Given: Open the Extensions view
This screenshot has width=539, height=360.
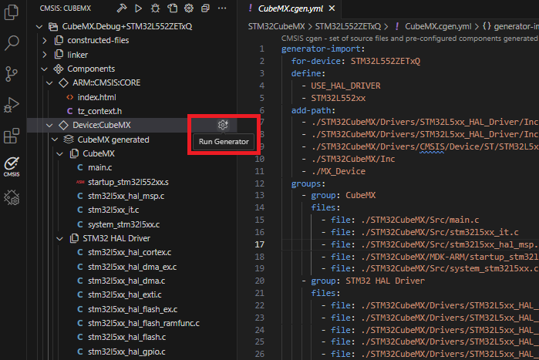Looking at the screenshot, I should click(12, 136).
